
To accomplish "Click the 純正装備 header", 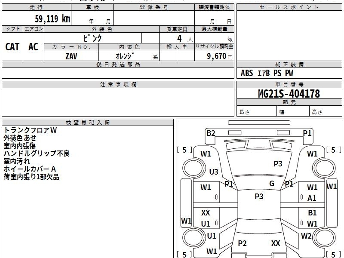I will pos(289,64).
